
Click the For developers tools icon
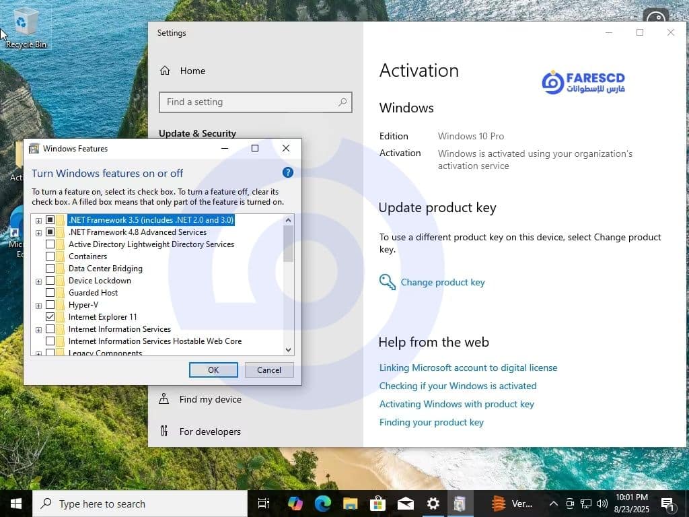[164, 431]
